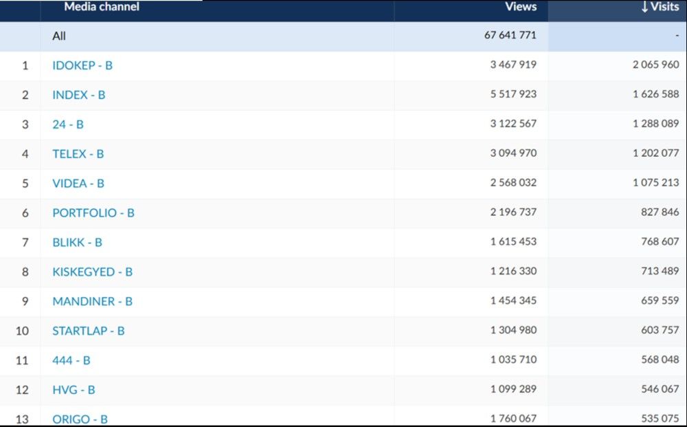Image resolution: width=687 pixels, height=427 pixels.
Task: Click rank number 12 beside HVG - B
Action: (23, 390)
